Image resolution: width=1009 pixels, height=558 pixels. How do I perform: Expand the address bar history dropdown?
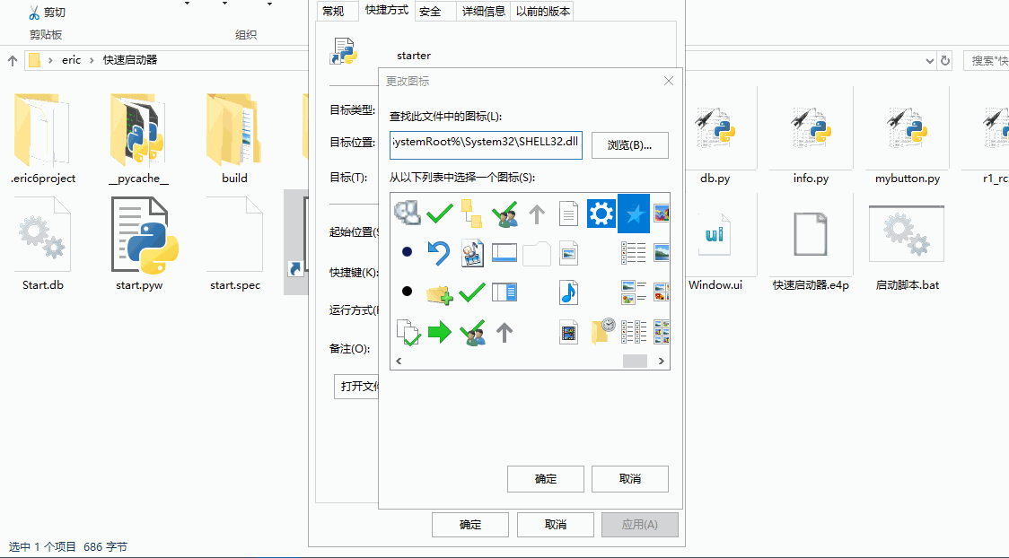click(930, 60)
